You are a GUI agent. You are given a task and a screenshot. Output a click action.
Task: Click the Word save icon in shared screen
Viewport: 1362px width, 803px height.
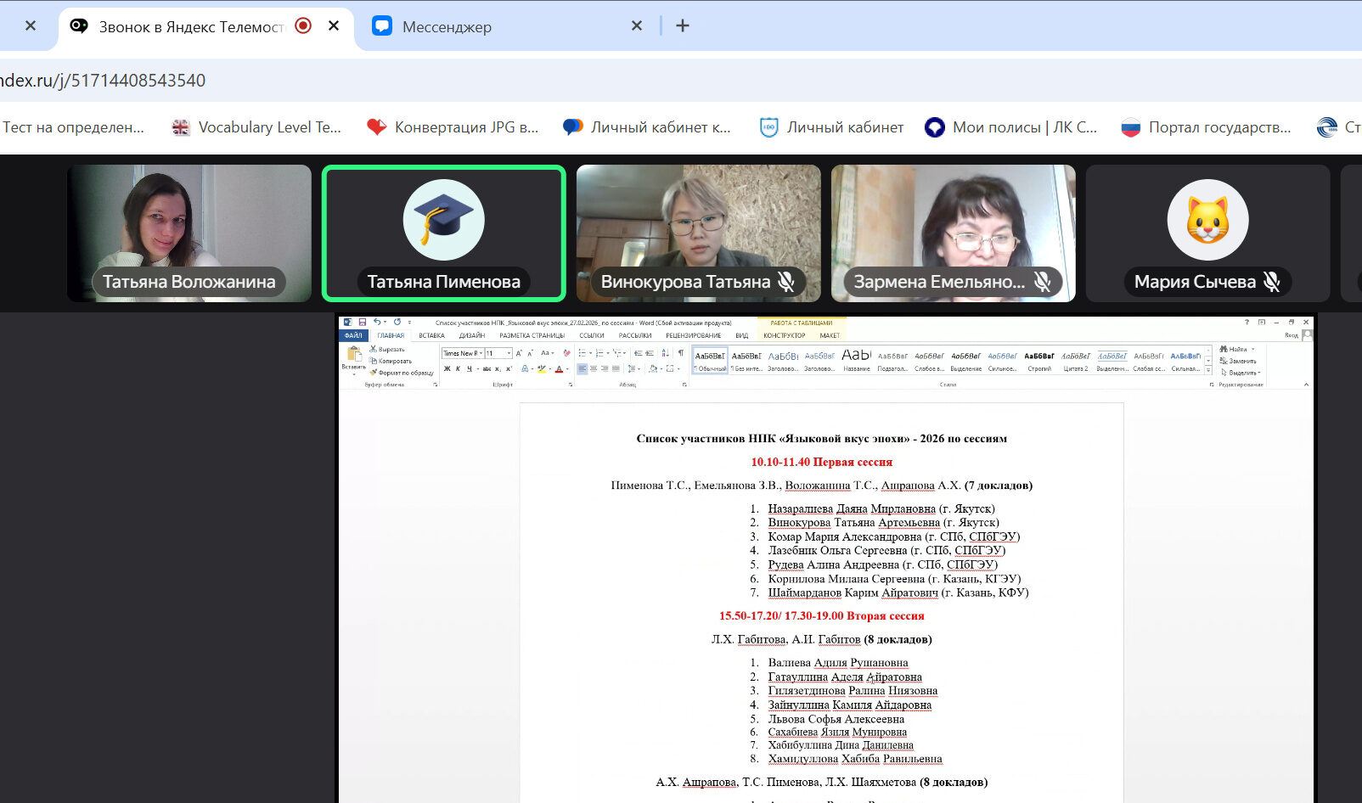click(363, 323)
